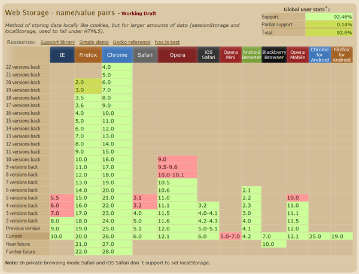Screen dimensions: 359x274
Task: Select the Blackberry Browser column header
Action: [x=274, y=54]
